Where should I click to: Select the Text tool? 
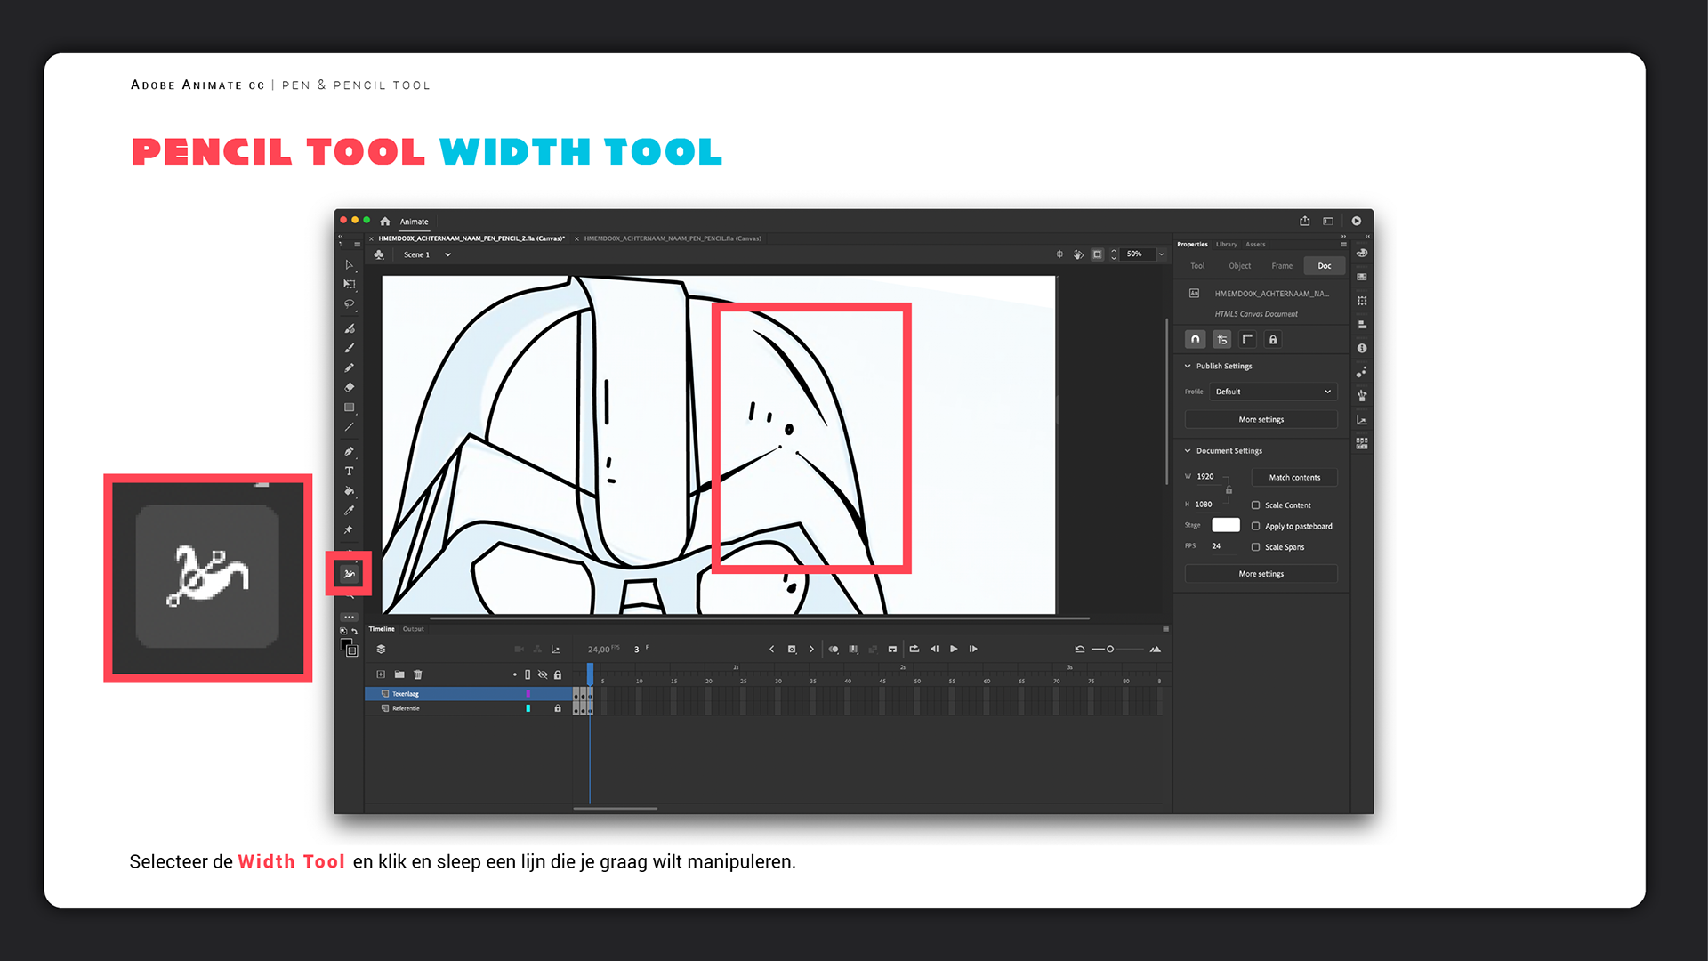[349, 472]
